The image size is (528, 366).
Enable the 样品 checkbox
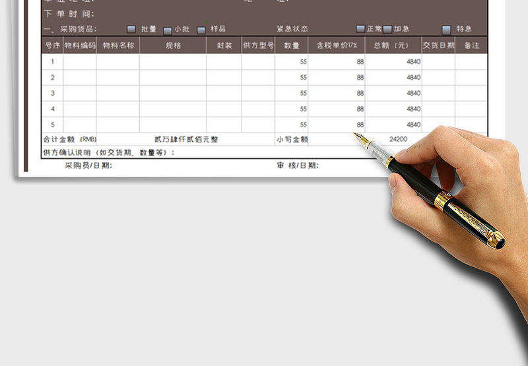point(201,30)
